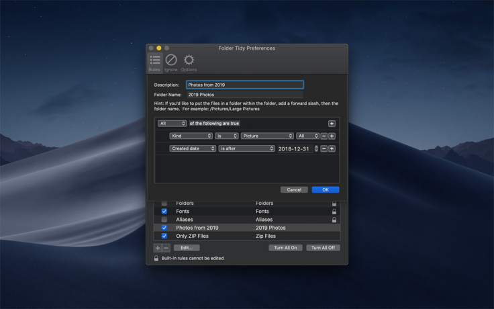Switch to the Ignore tab
Image resolution: width=494 pixels, height=309 pixels.
pyautogui.click(x=171, y=62)
